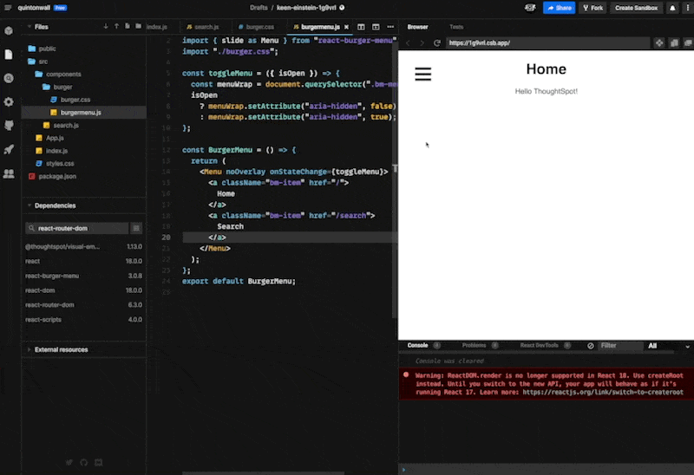
Task: Click the download arrow icon in Files header
Action: (x=105, y=27)
